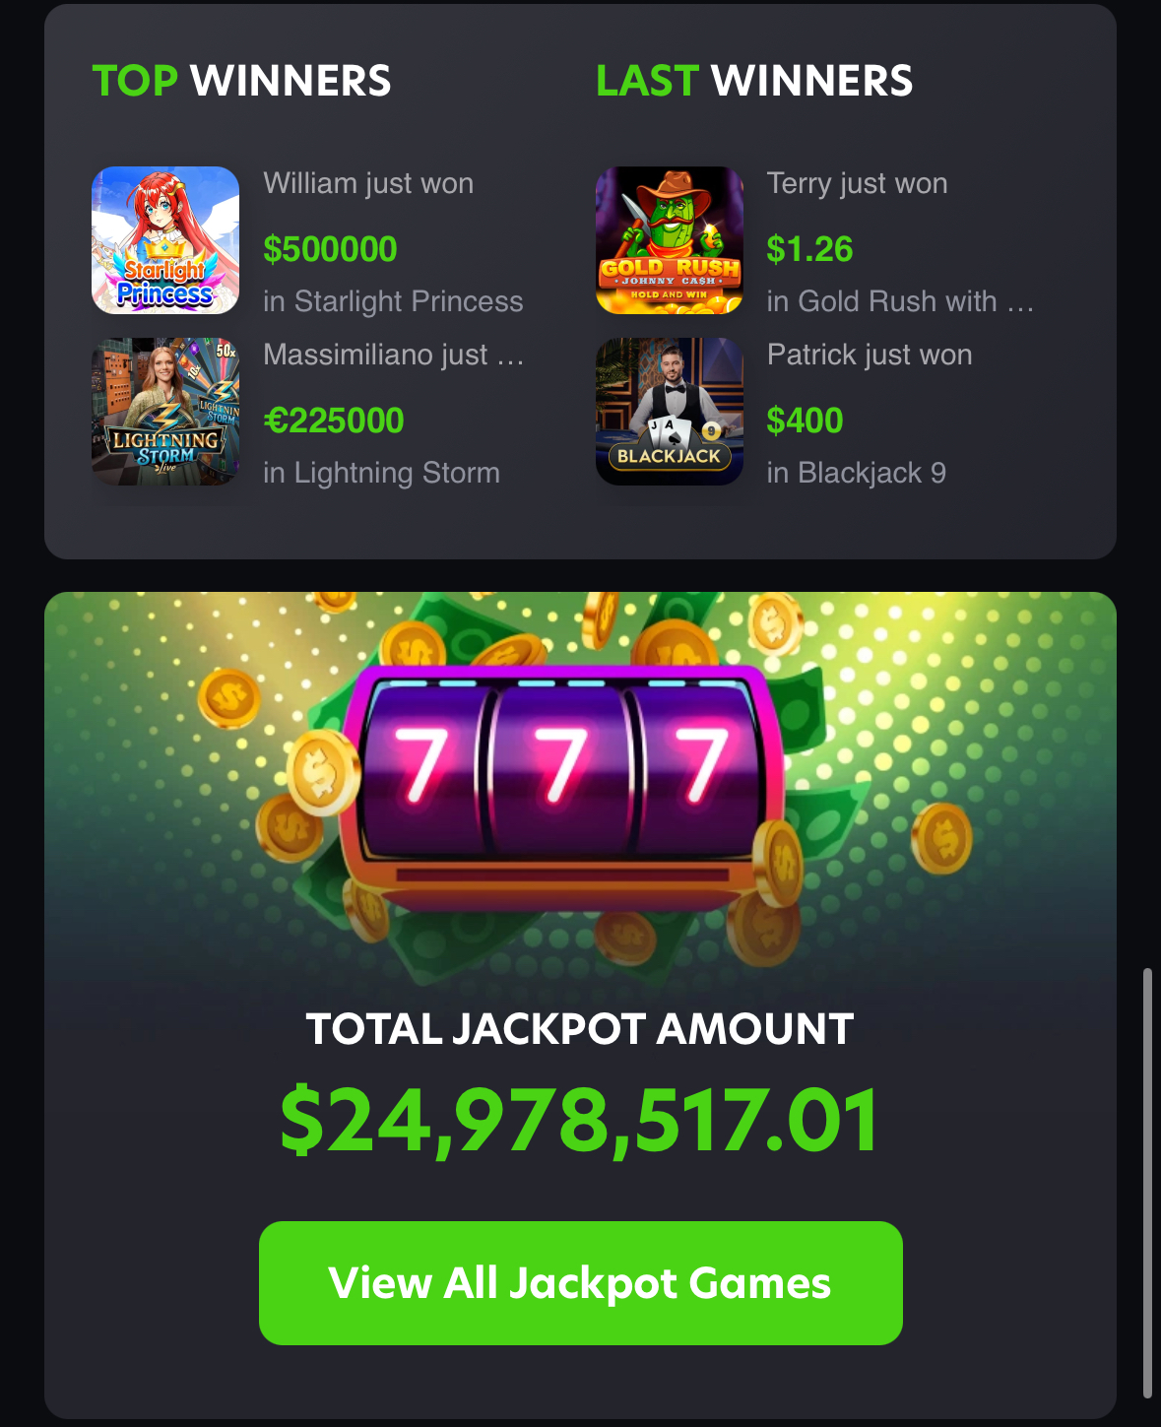Viewport: 1161px width, 1427px height.
Task: Open the Starlight Princess game icon
Action: 165,240
